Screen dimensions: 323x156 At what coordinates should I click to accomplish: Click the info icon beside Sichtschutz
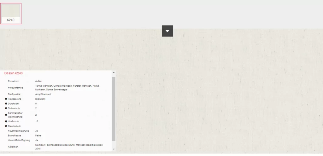[x=6, y=108]
